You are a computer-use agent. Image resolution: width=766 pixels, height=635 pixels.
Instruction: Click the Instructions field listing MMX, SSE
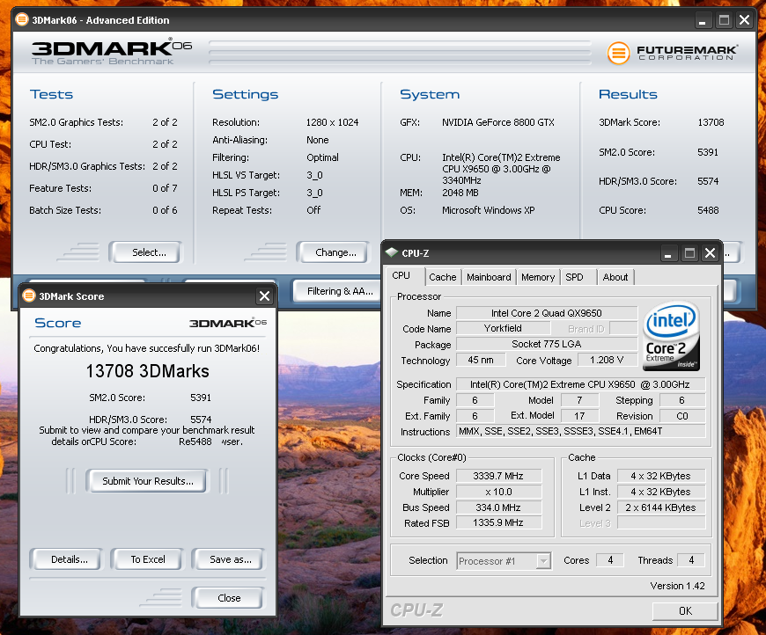[580, 431]
